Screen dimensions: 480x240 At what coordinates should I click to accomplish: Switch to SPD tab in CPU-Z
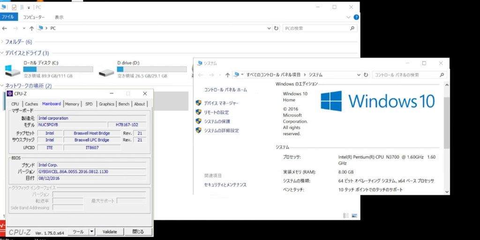point(89,104)
